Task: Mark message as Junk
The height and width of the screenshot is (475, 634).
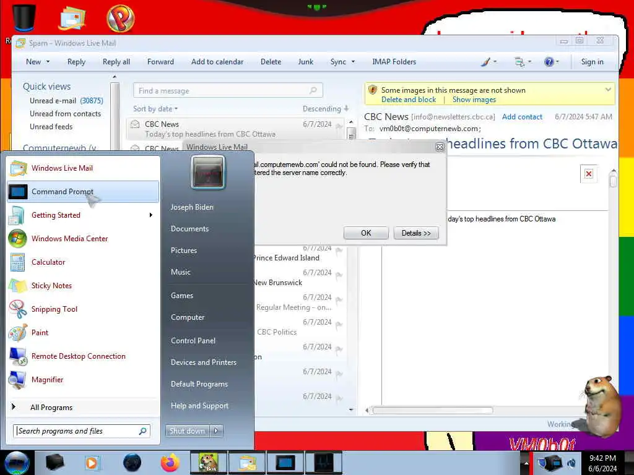Action: coord(306,62)
